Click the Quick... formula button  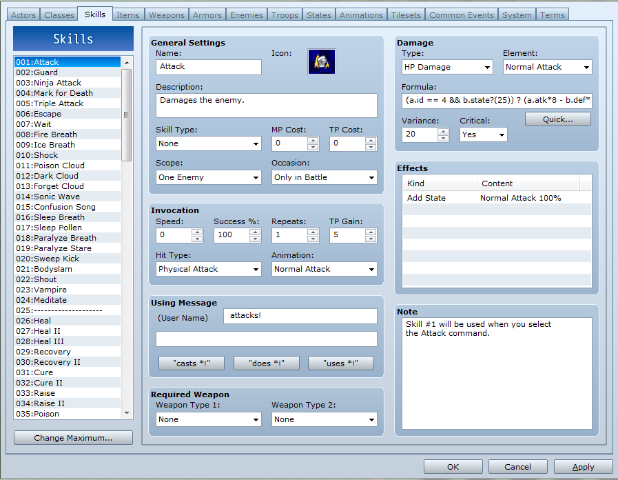pyautogui.click(x=557, y=119)
